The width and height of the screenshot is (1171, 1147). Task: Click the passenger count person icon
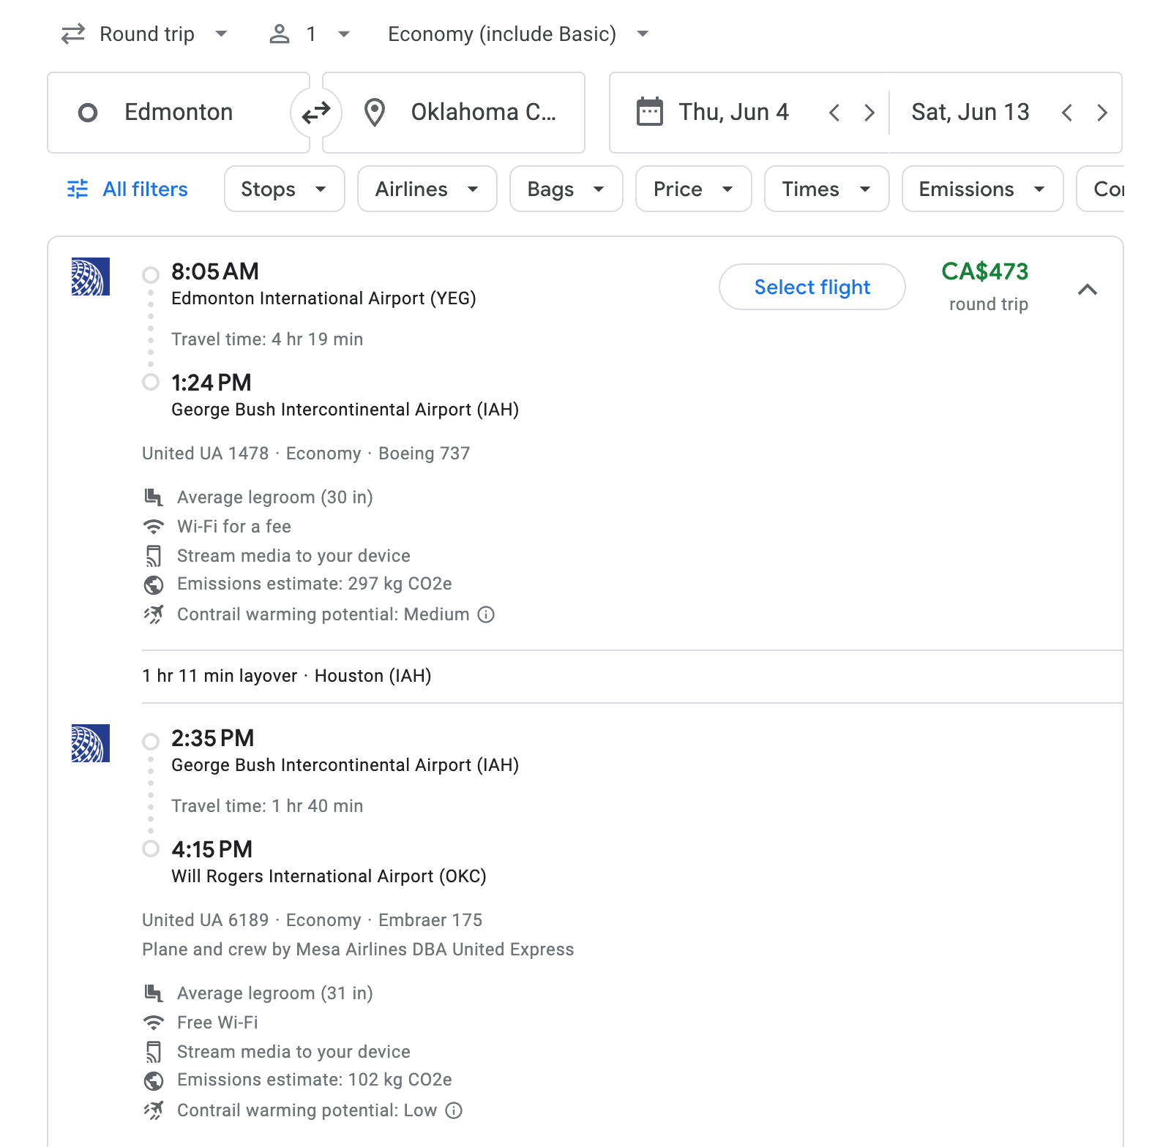[280, 34]
